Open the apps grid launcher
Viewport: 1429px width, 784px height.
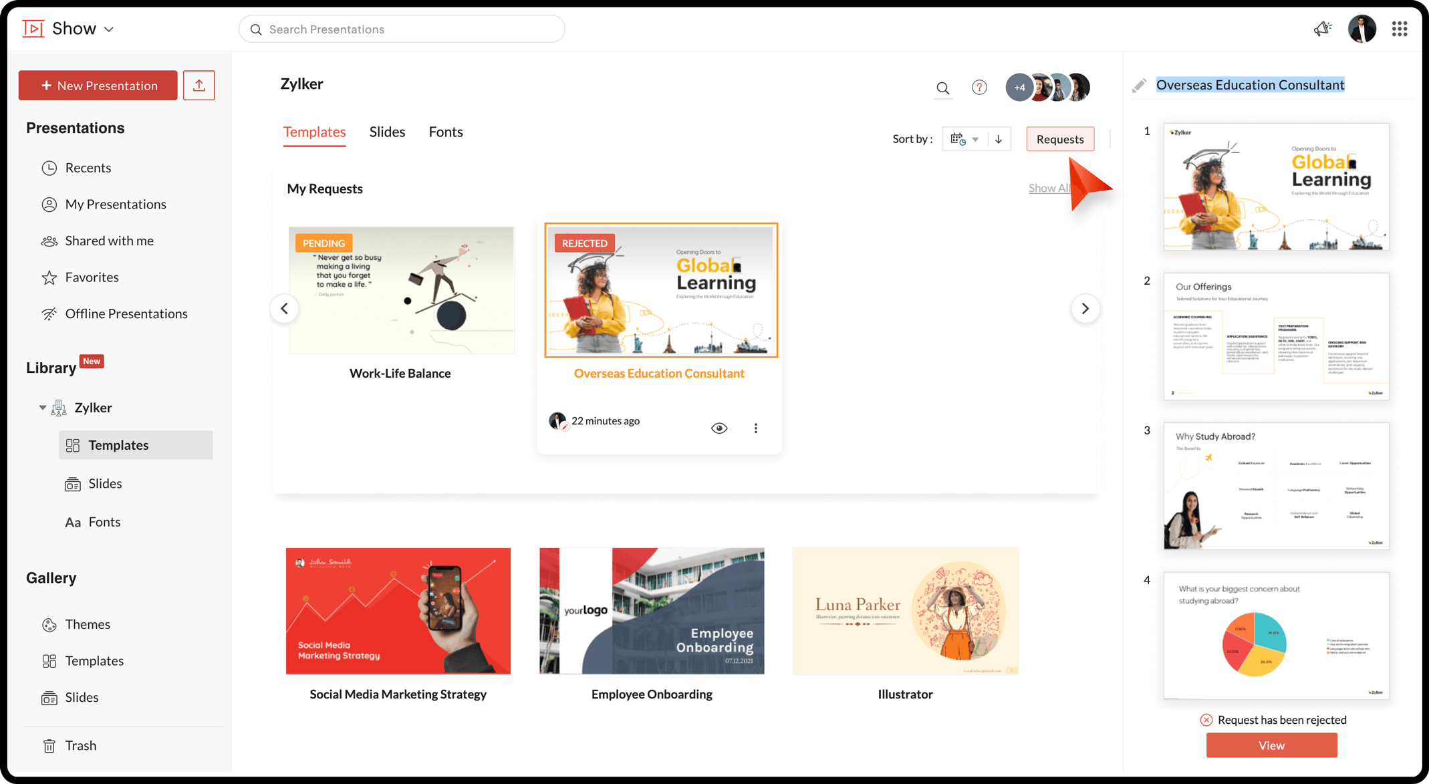(1400, 29)
